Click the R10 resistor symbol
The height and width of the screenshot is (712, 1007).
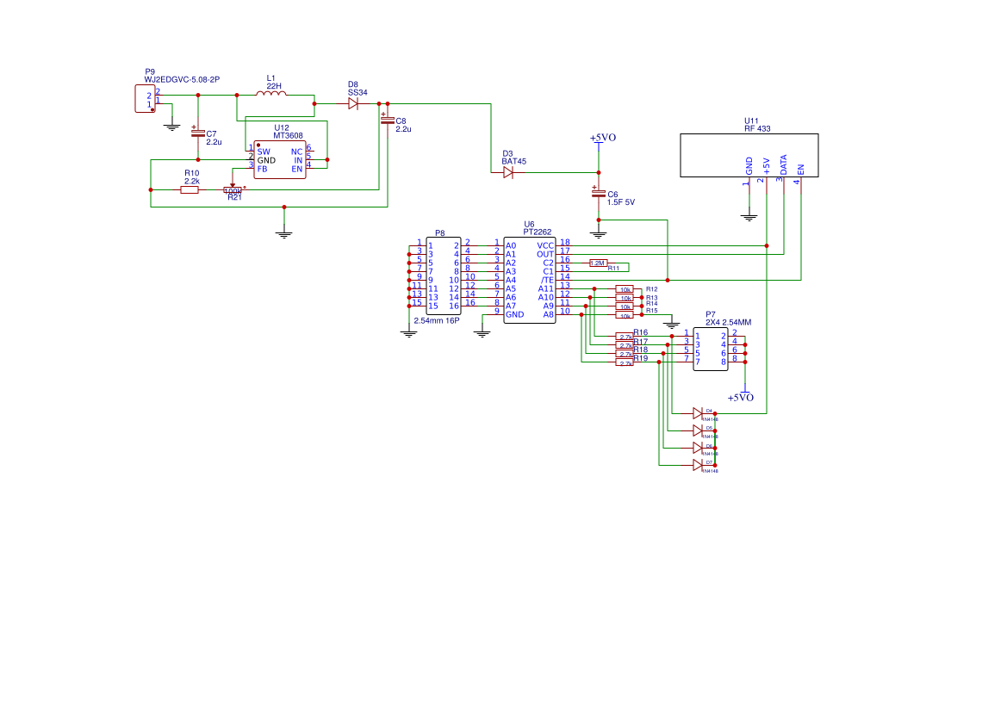click(190, 189)
